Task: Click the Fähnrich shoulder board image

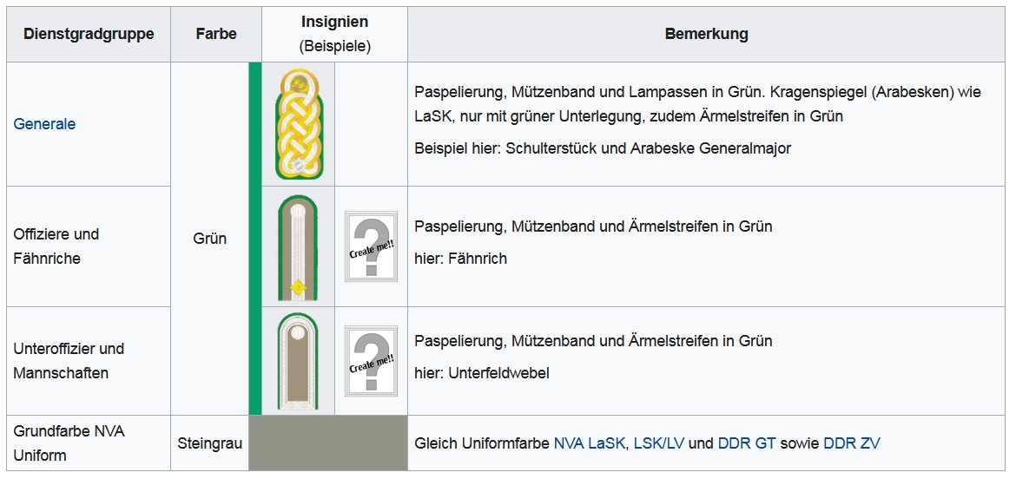Action: (x=298, y=247)
